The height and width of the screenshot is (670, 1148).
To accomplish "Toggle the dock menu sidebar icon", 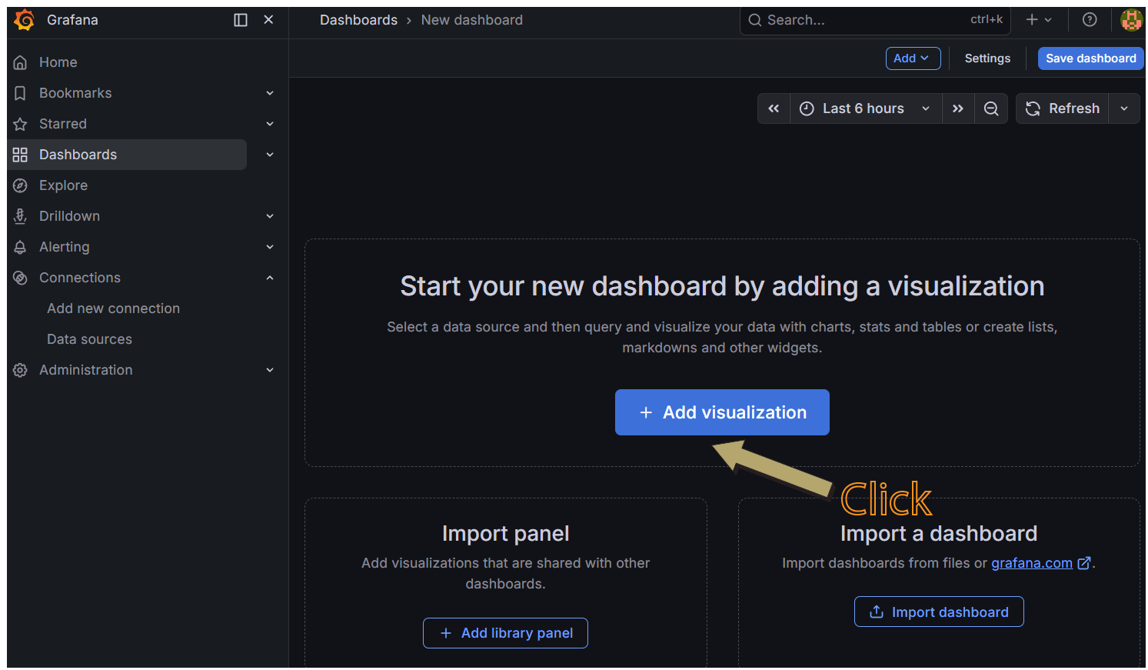I will pos(241,20).
